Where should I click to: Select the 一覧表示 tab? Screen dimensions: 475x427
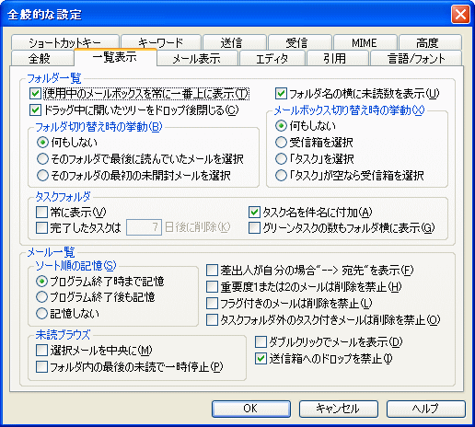pos(115,57)
